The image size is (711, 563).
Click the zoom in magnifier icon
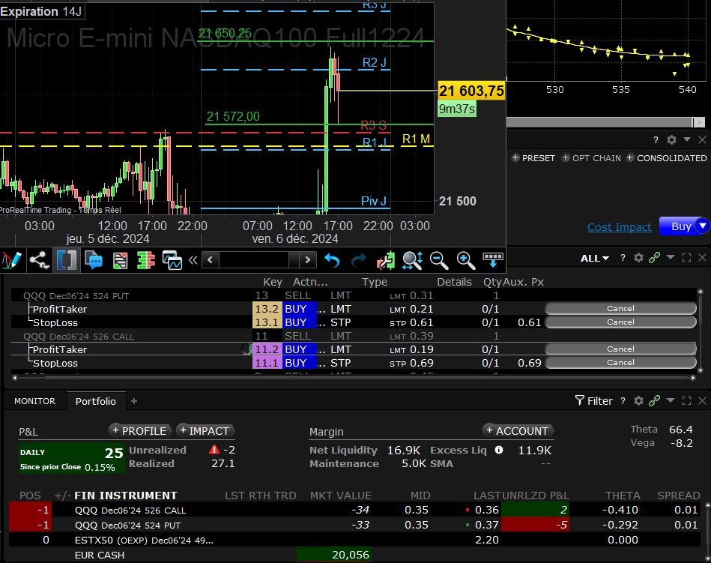coord(466,260)
